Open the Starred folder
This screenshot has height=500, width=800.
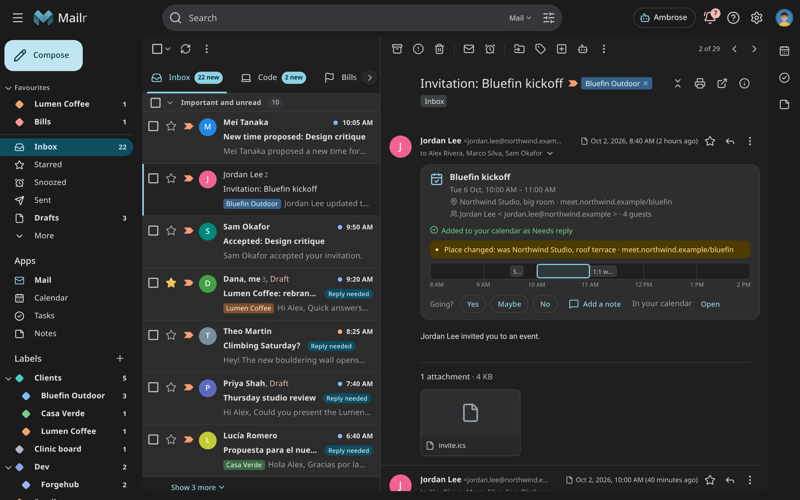66,164
